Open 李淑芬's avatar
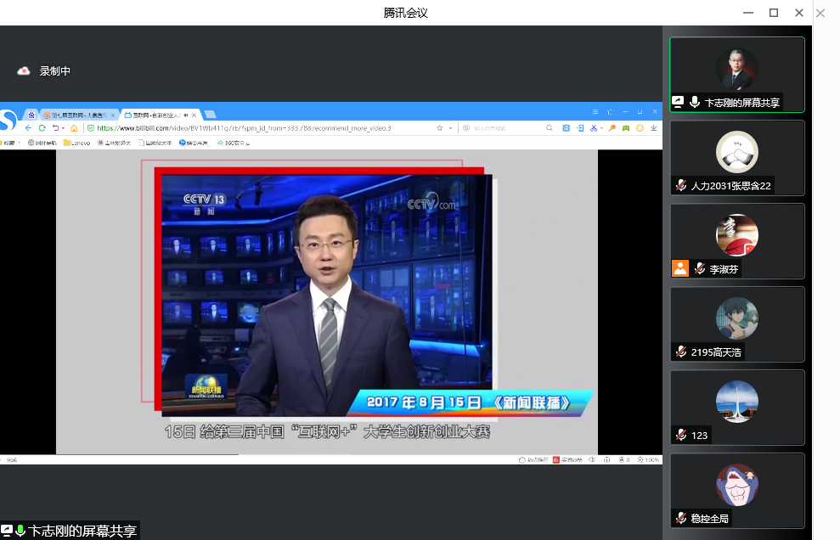This screenshot has height=540, width=840. tap(737, 235)
